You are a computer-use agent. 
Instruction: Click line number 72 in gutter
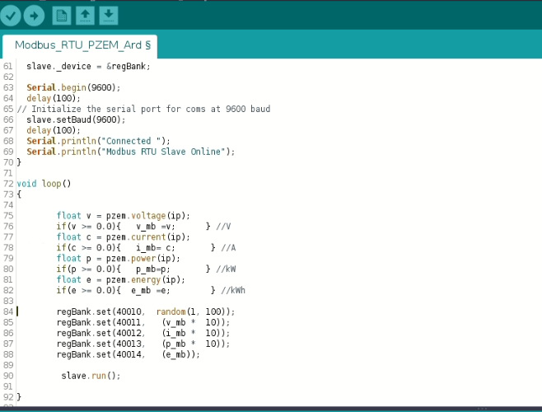coord(8,184)
